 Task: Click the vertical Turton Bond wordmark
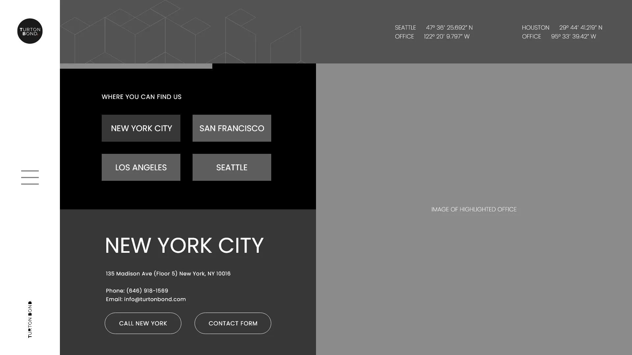pos(30,319)
